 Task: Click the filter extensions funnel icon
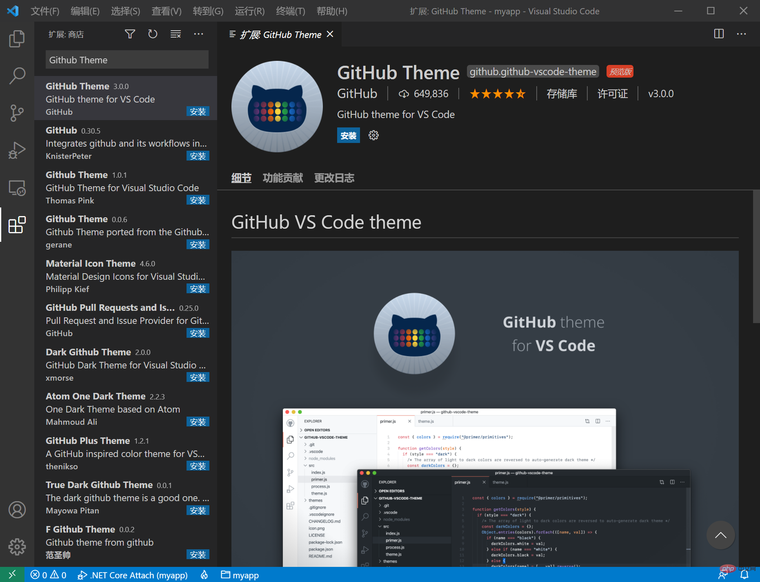coord(130,34)
